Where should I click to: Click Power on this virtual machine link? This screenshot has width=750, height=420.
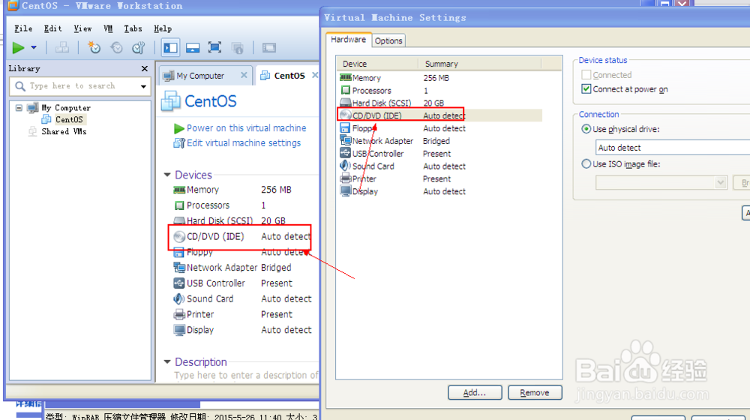click(x=246, y=128)
